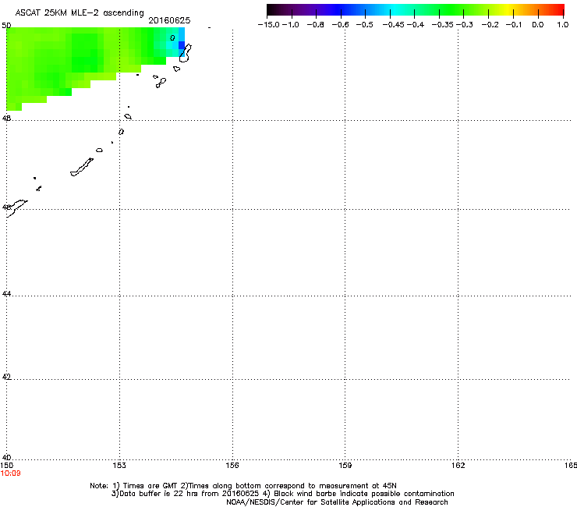Screen dimensions: 577x507
Task: Click the latitude label 42
Action: click(6, 377)
